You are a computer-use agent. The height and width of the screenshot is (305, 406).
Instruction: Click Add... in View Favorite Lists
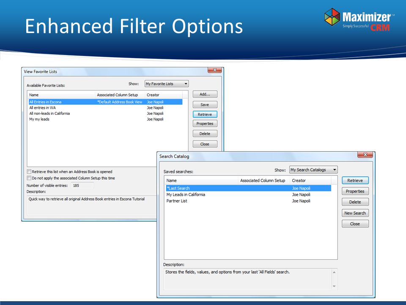click(x=205, y=94)
